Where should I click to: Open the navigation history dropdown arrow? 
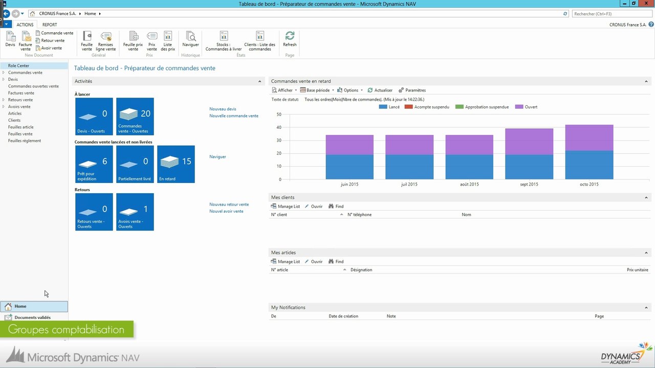click(x=23, y=14)
